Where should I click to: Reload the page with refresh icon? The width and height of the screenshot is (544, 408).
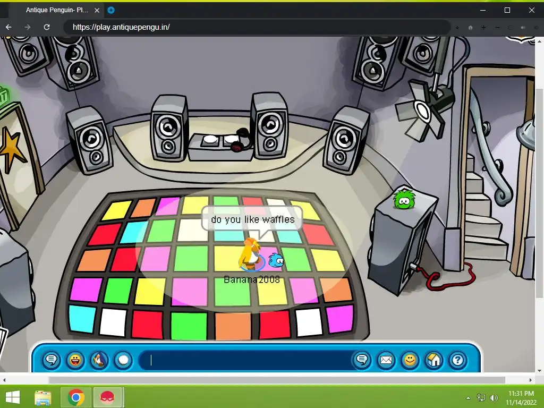47,27
